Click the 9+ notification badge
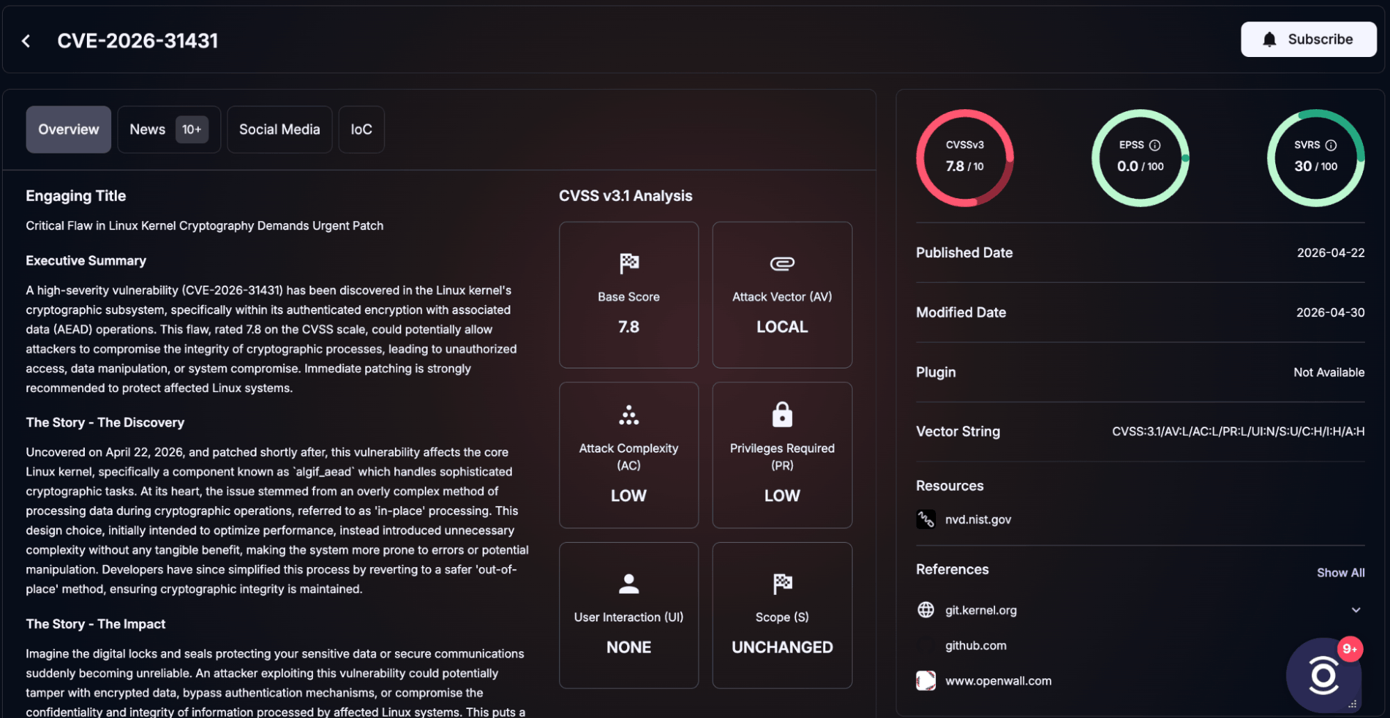Viewport: 1390px width, 718px height. [x=1349, y=648]
